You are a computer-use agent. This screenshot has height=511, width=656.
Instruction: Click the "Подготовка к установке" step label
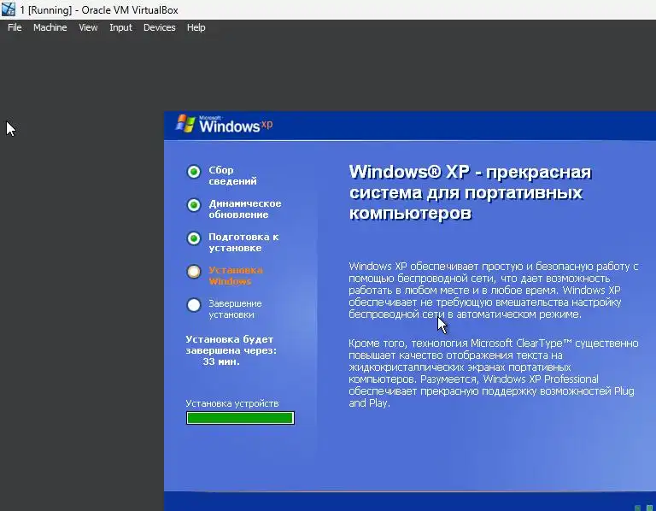coord(243,243)
